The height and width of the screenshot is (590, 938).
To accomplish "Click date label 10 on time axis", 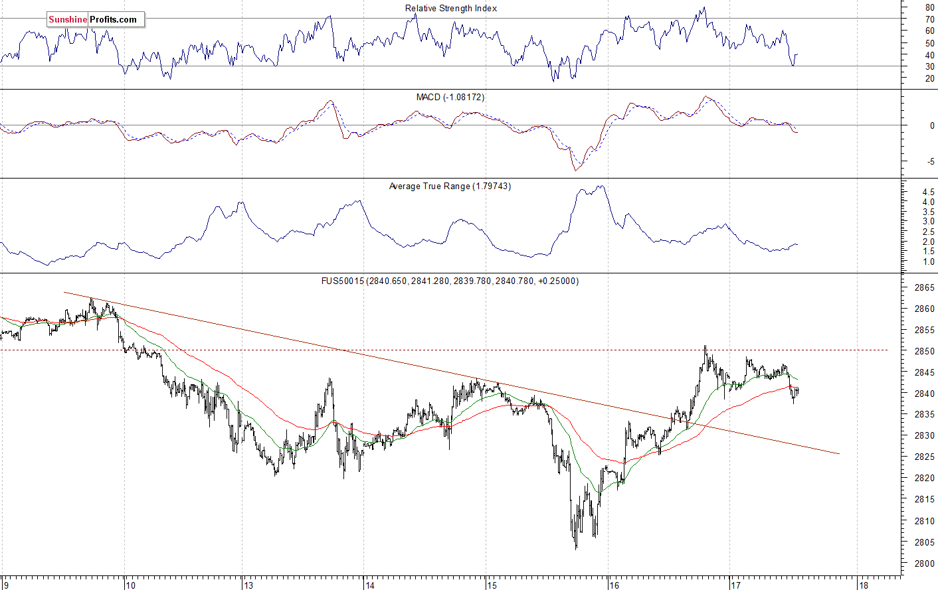I will point(130,585).
